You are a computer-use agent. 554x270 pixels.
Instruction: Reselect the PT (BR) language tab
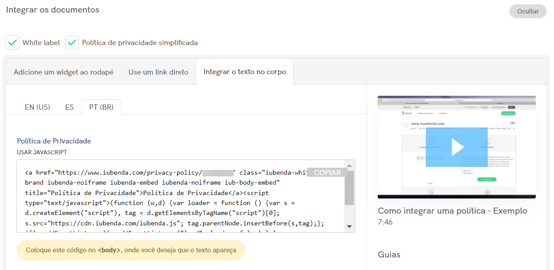[x=101, y=107]
